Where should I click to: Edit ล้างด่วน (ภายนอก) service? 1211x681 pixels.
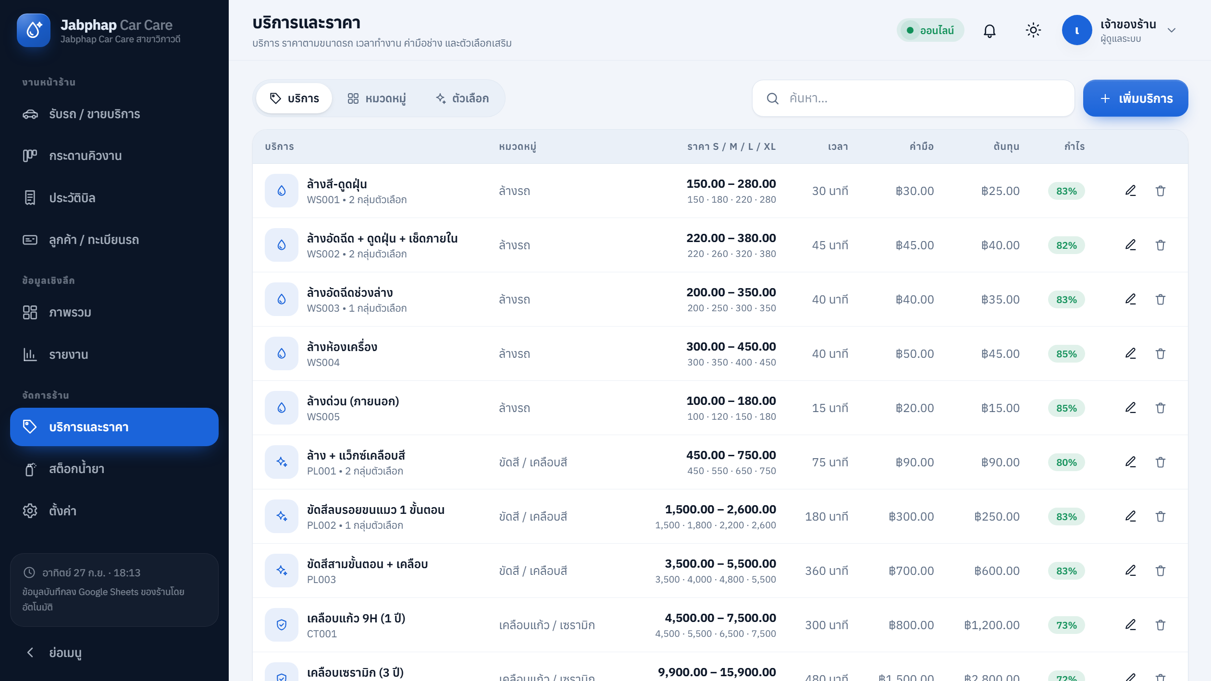pyautogui.click(x=1131, y=408)
